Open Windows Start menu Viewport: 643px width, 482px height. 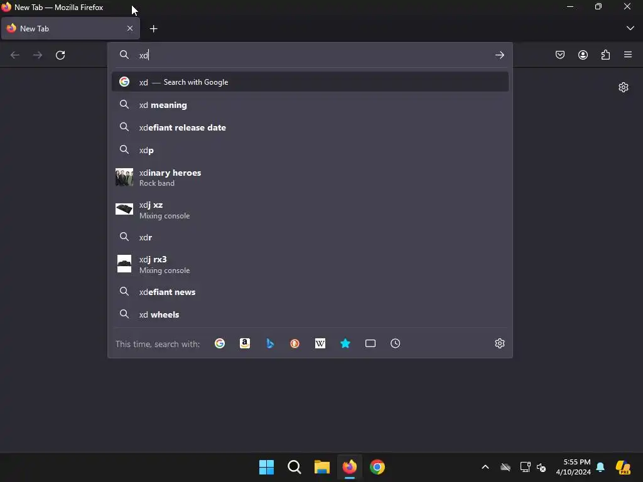pos(266,467)
